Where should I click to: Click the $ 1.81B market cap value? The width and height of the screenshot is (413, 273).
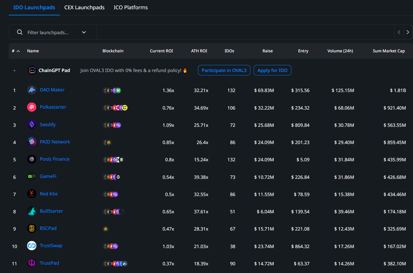point(398,90)
